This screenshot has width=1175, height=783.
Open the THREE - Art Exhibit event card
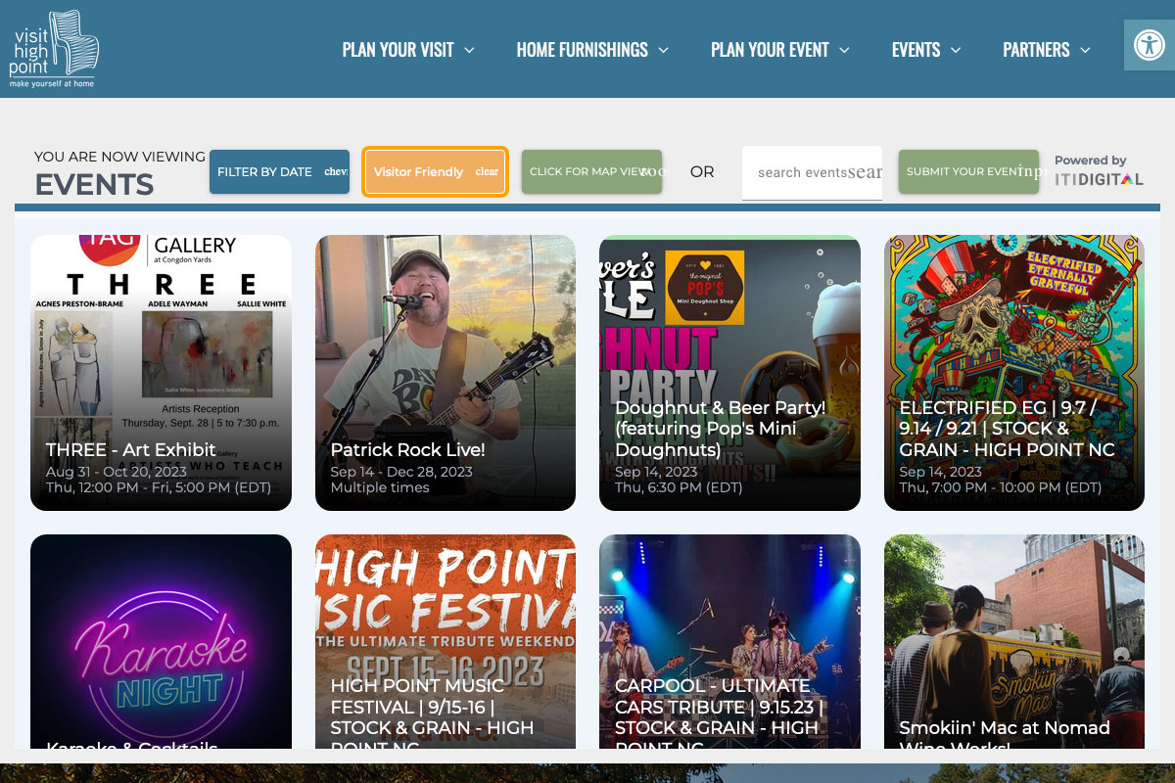coord(161,372)
